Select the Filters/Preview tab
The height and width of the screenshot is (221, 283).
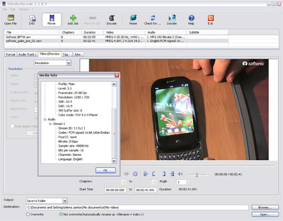coord(50,54)
